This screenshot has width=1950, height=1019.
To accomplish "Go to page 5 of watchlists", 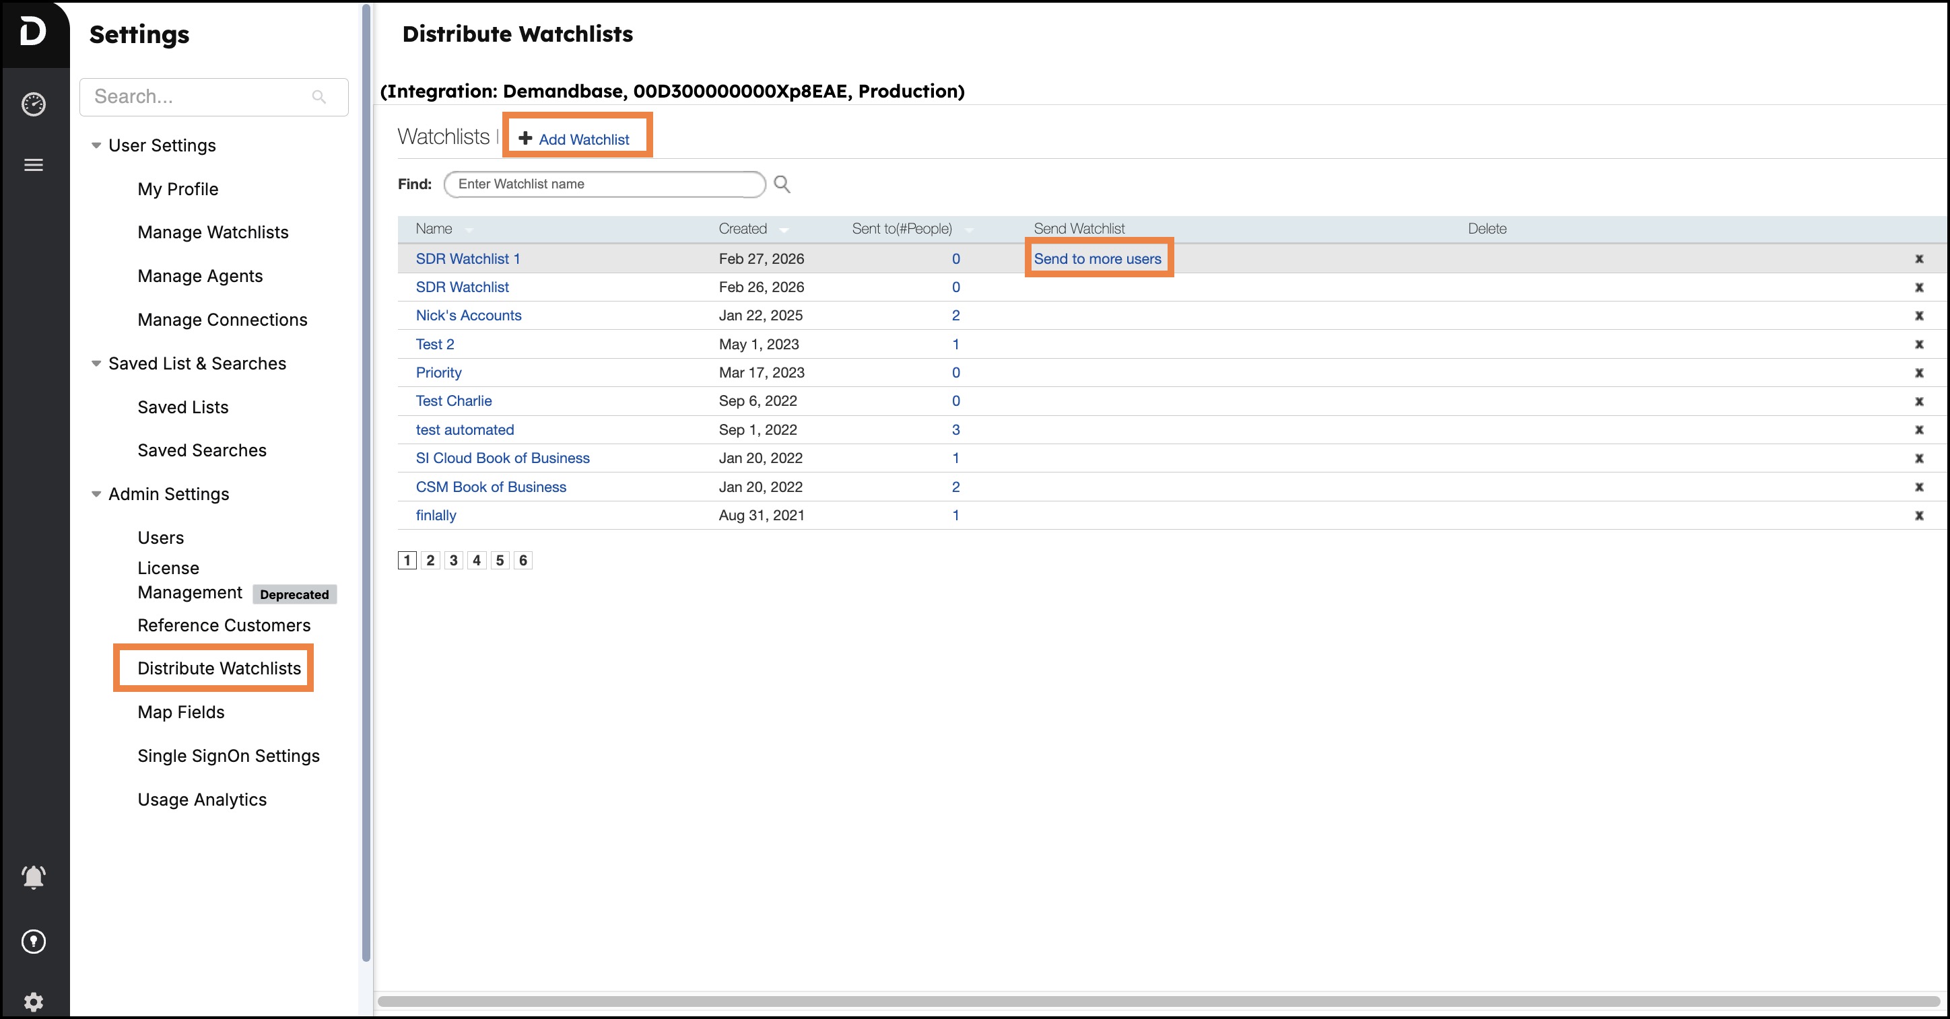I will coord(500,561).
